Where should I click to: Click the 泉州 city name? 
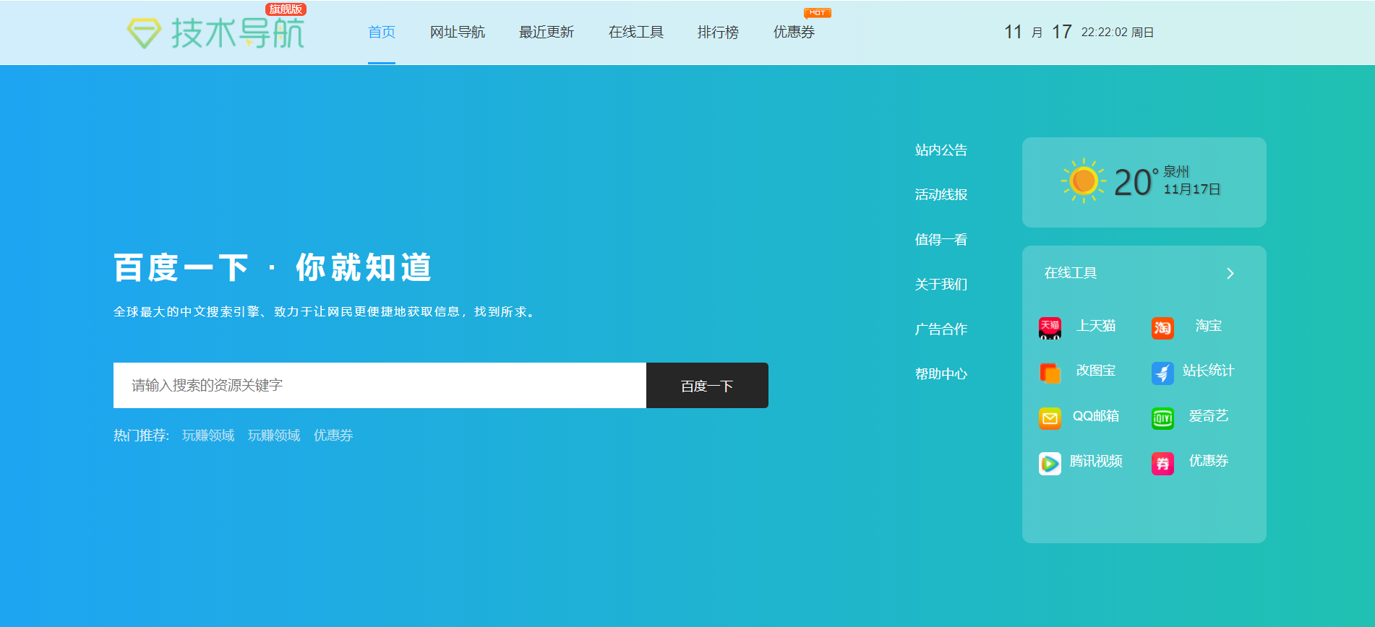[x=1176, y=172]
